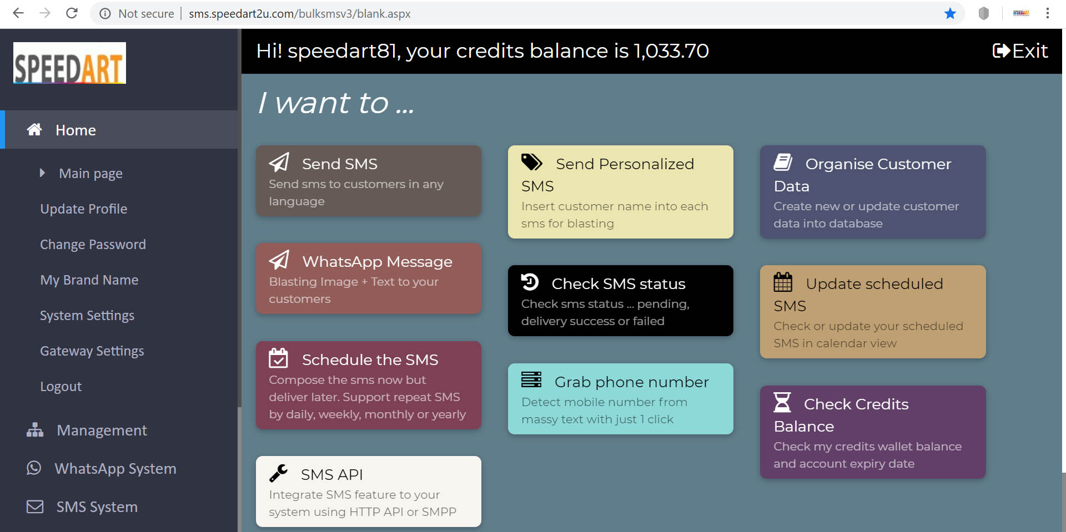Open the browser three-dot menu
This screenshot has height=532, width=1066.
1048,13
